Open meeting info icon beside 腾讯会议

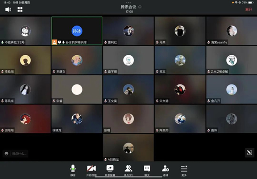pos(140,7)
